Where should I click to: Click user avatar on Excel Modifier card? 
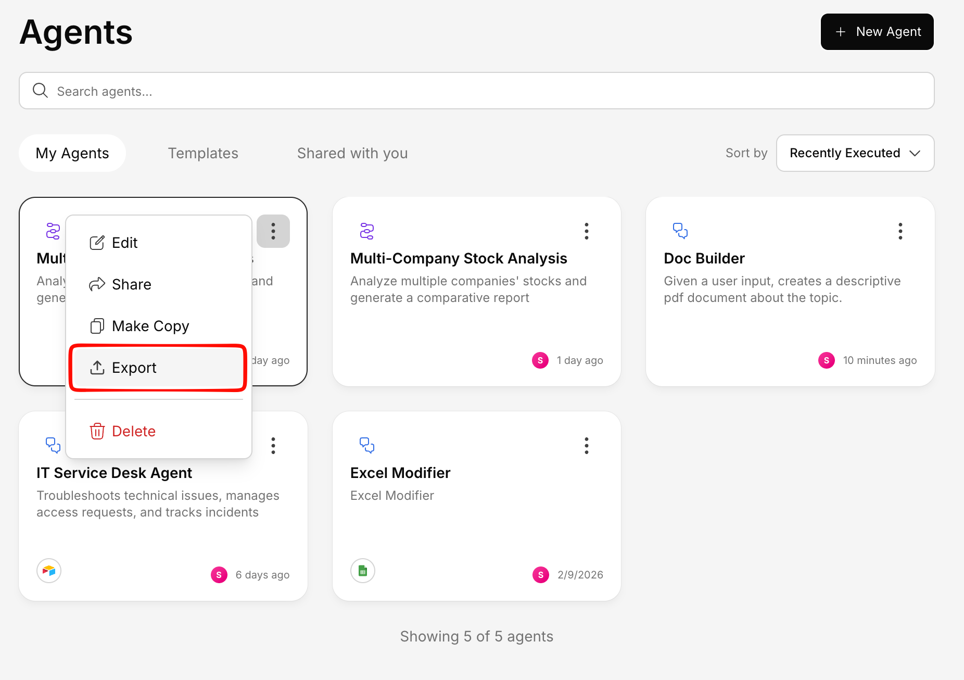[x=540, y=575]
